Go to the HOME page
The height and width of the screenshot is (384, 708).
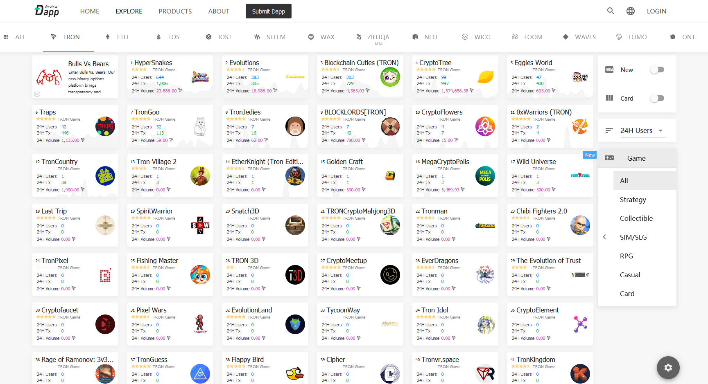pos(90,11)
